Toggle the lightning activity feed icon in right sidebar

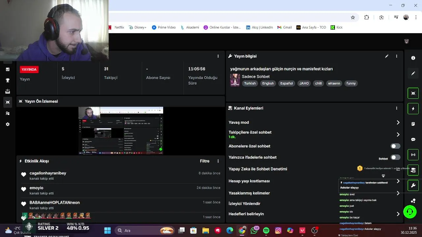click(x=413, y=109)
